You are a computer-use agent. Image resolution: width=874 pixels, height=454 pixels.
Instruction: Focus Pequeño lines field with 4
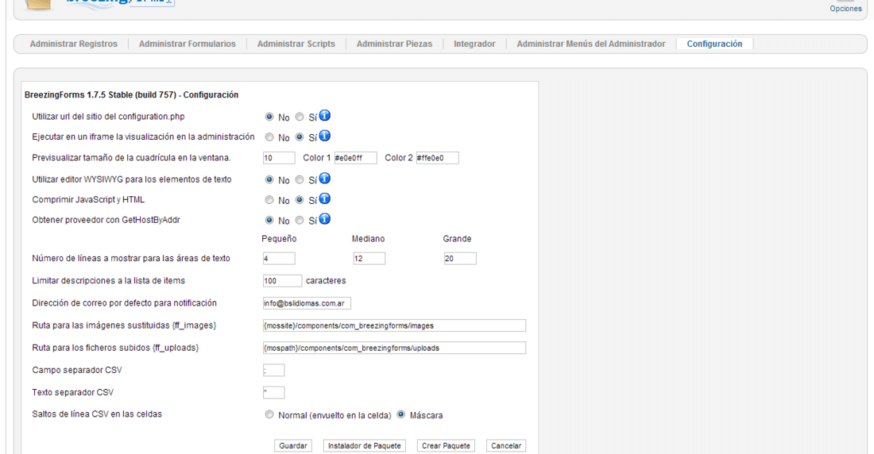279,259
